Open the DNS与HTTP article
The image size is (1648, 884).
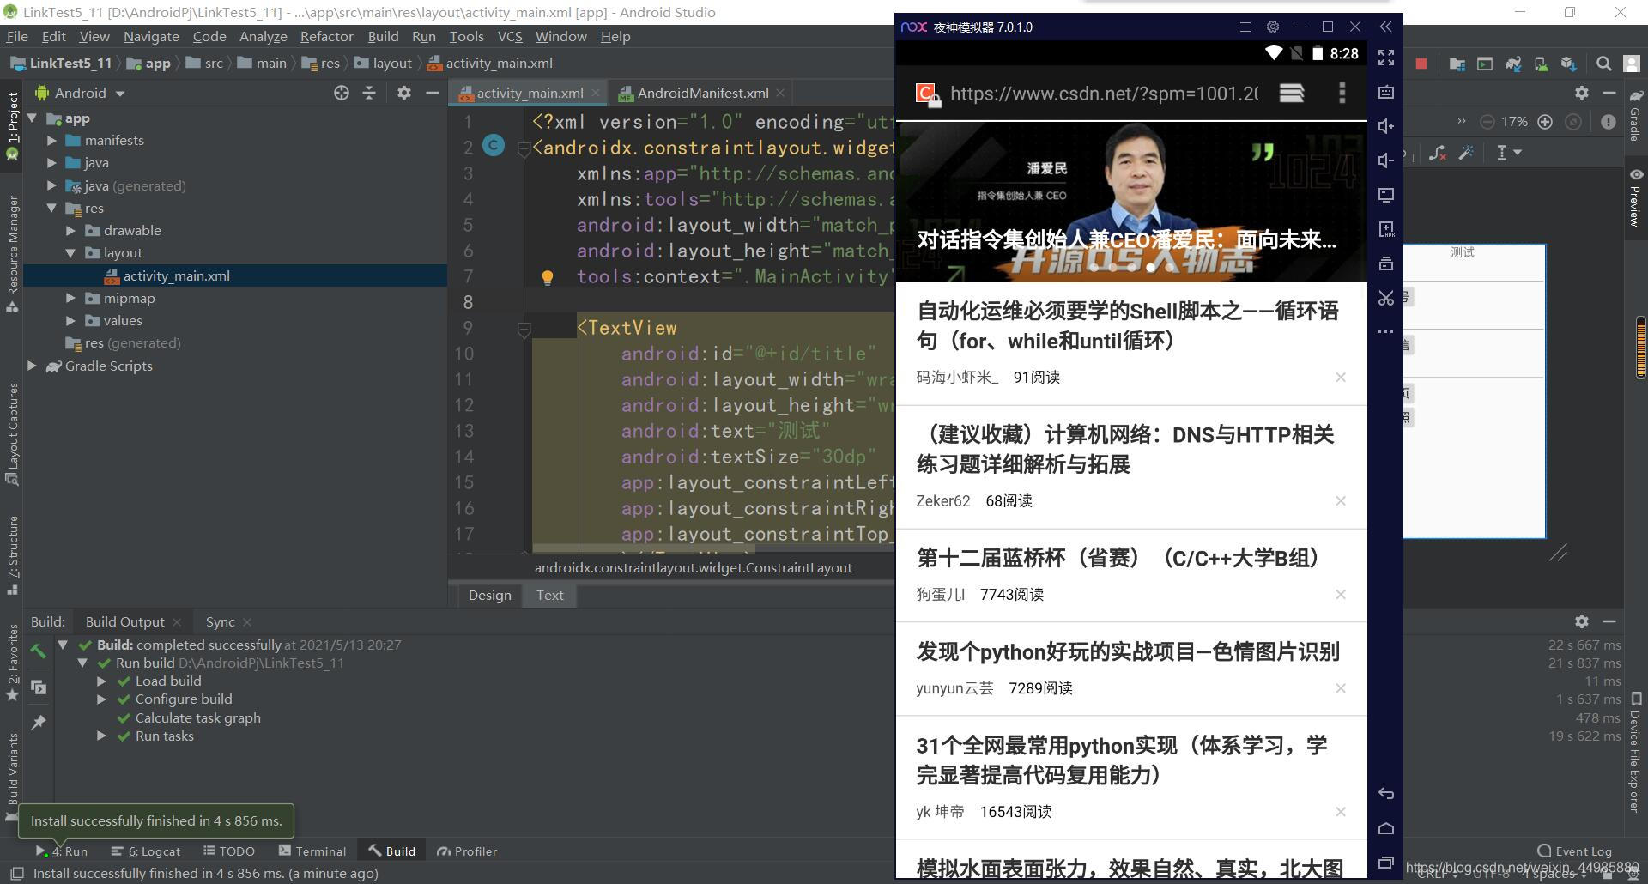[1125, 449]
